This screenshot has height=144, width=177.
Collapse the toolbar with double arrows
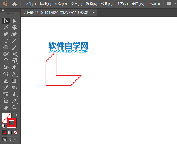coord(3,10)
